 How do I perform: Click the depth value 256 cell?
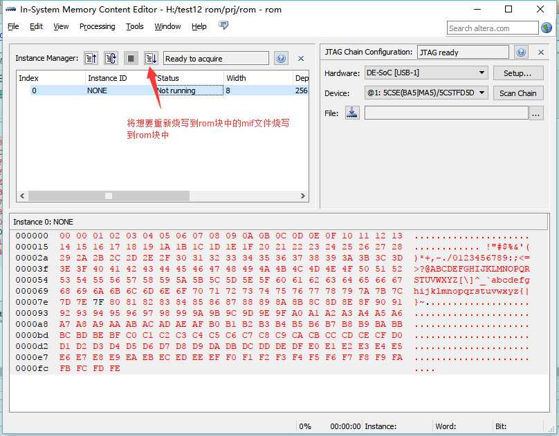pyautogui.click(x=301, y=91)
